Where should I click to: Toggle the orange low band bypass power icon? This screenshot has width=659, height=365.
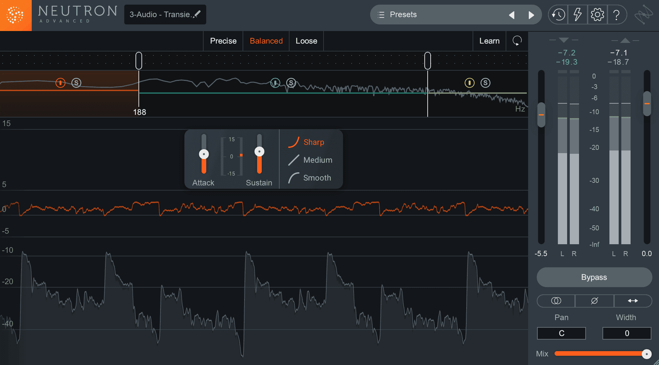click(60, 83)
